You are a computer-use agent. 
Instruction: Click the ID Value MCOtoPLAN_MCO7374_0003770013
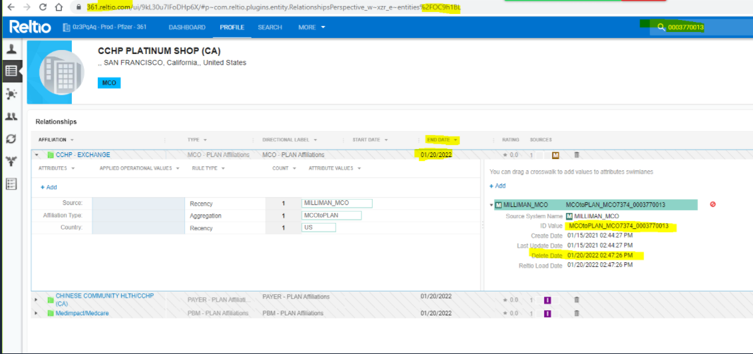pos(619,226)
